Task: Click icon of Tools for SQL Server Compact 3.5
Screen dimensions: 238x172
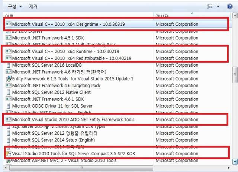Action: pyautogui.click(x=9, y=154)
